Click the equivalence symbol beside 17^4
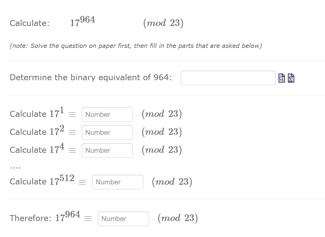This screenshot has height=237, width=325. click(x=72, y=150)
